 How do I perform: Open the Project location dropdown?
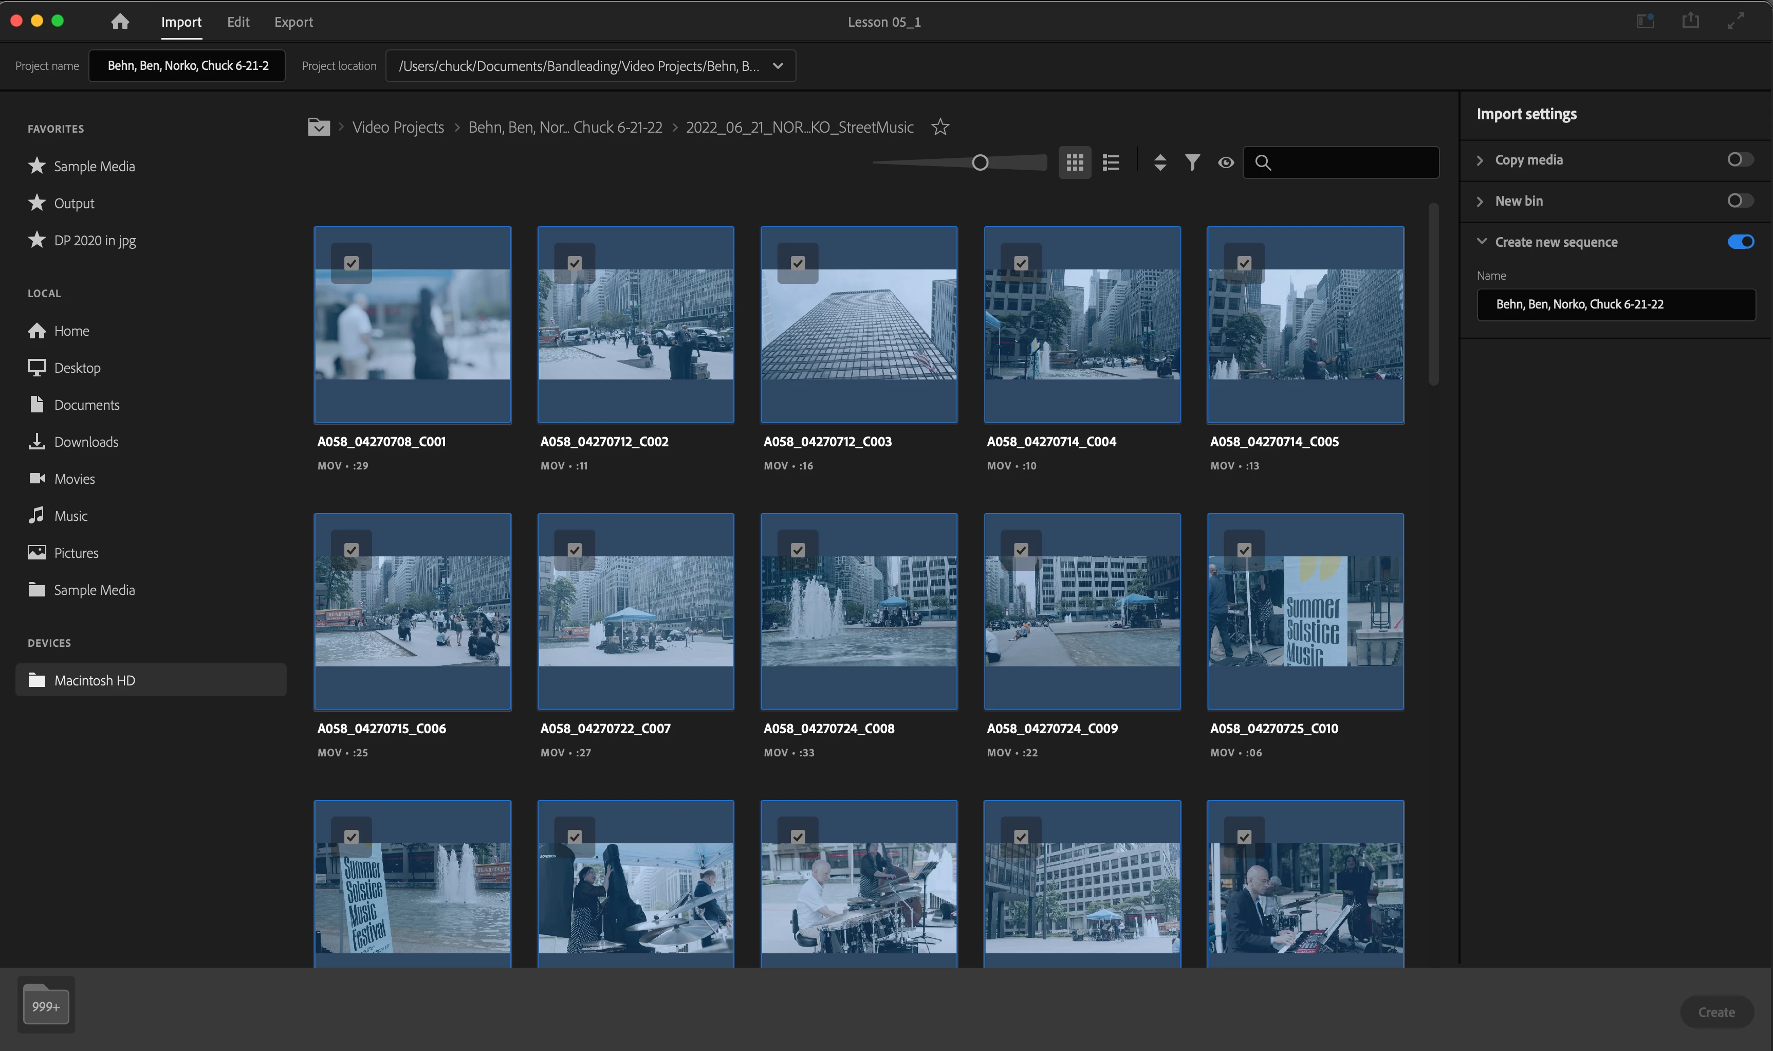pos(778,66)
